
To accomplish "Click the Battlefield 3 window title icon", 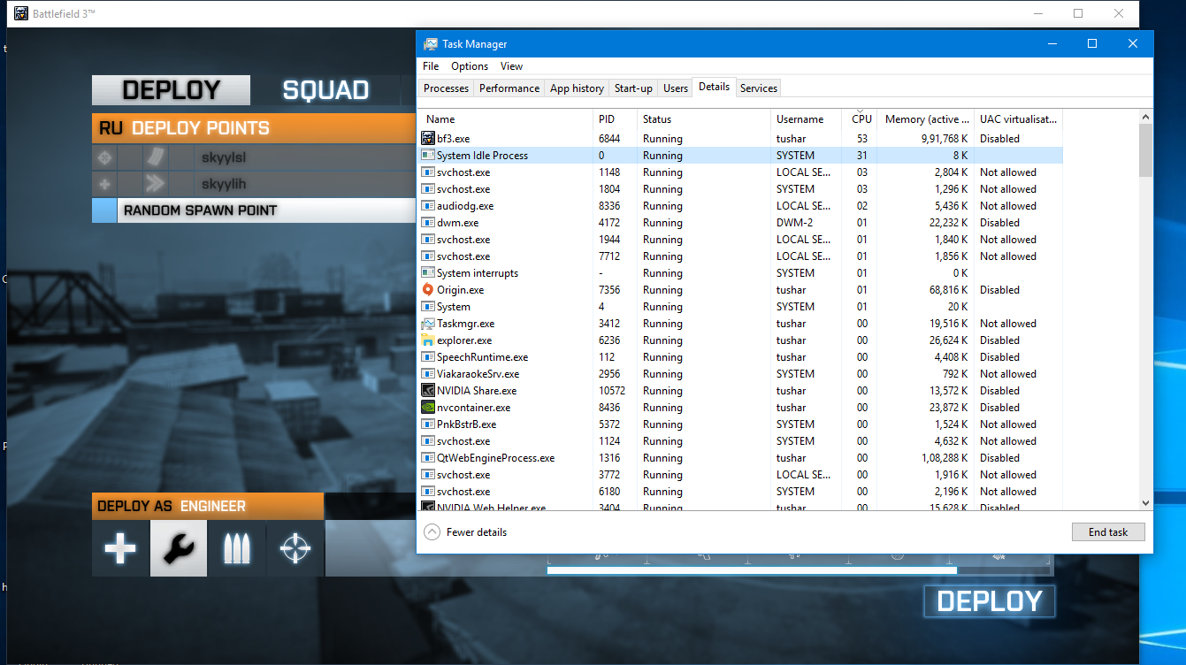I will pyautogui.click(x=21, y=14).
